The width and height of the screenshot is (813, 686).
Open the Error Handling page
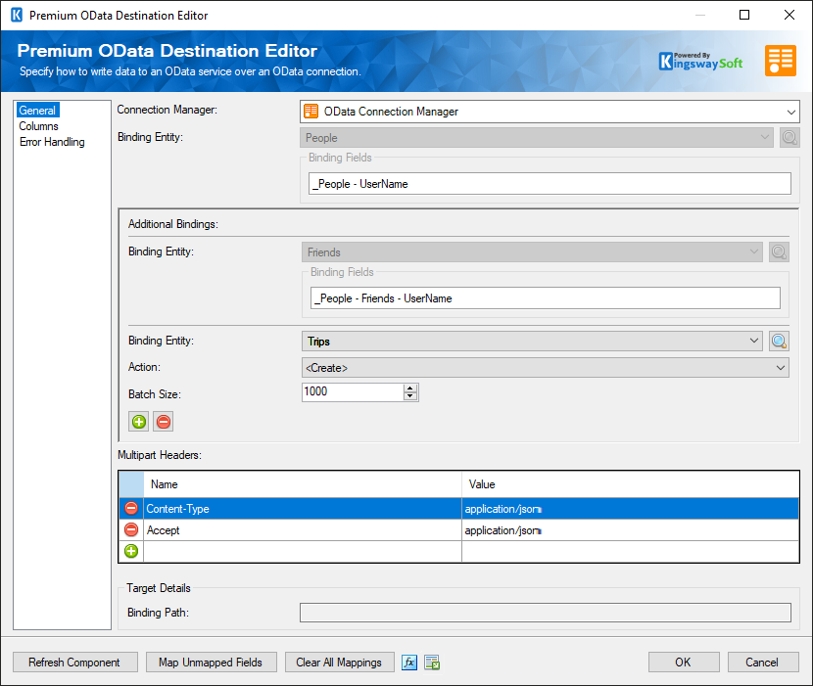click(52, 142)
